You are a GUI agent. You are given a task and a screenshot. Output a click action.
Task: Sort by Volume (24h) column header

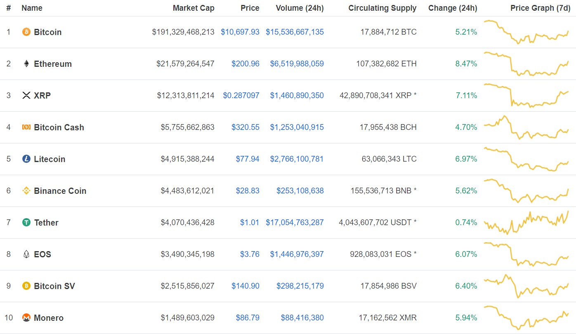click(x=300, y=8)
